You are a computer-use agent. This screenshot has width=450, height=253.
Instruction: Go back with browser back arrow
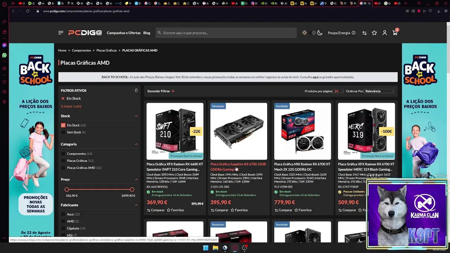point(13,11)
